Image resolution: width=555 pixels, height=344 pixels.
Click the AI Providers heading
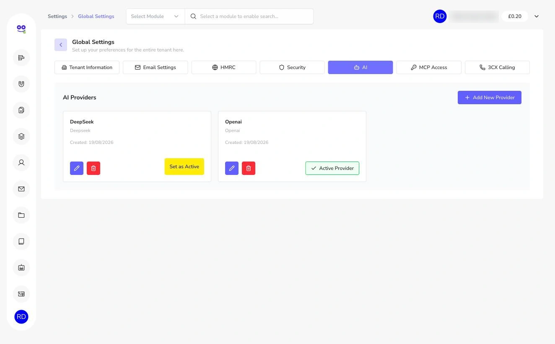click(80, 98)
